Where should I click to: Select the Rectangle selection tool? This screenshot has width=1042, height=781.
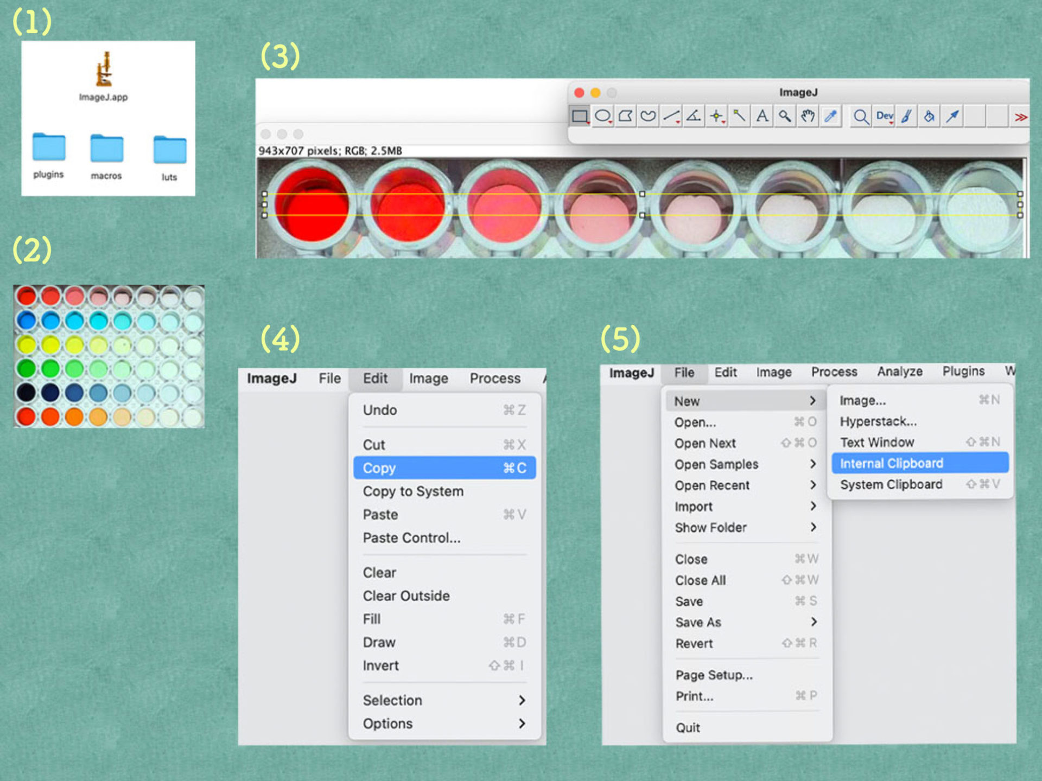(x=580, y=116)
